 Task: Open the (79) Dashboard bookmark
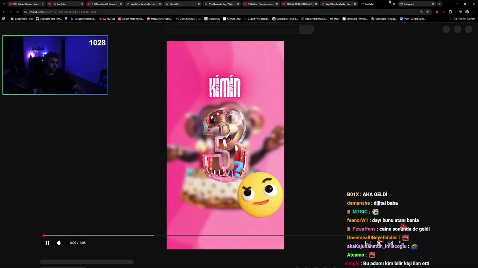(49, 19)
